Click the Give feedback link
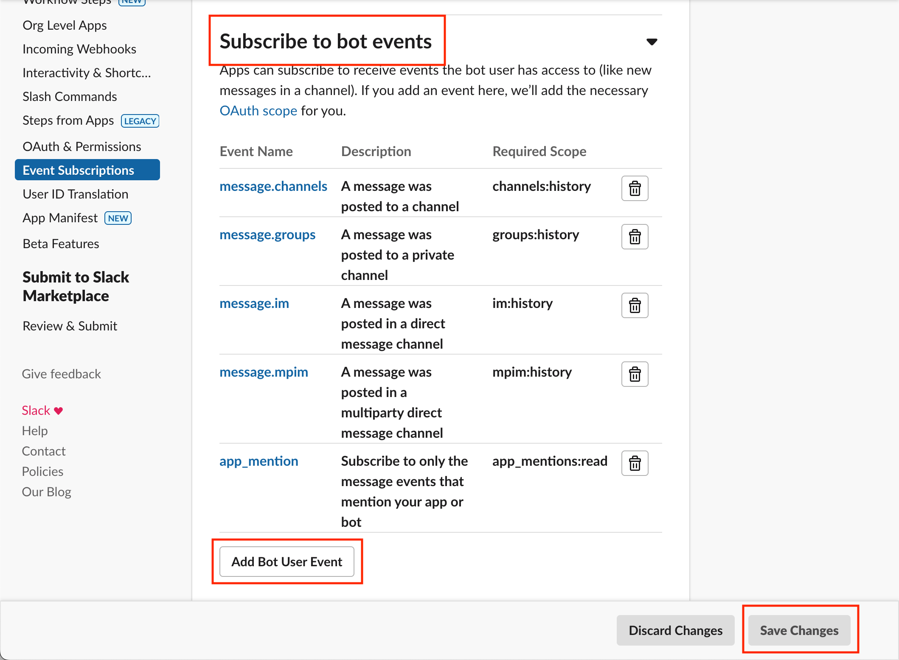 pyautogui.click(x=61, y=374)
